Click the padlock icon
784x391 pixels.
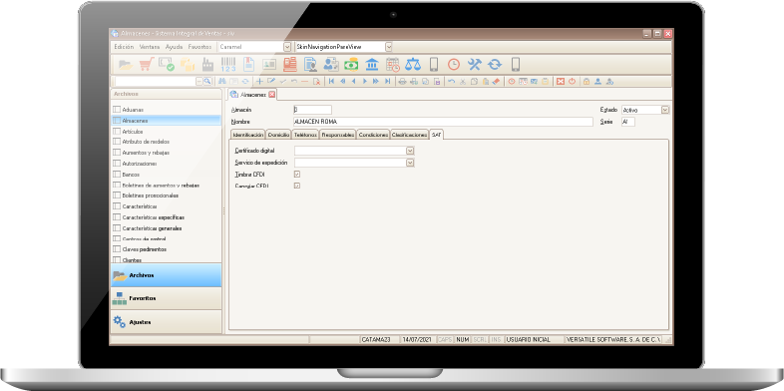tap(586, 81)
